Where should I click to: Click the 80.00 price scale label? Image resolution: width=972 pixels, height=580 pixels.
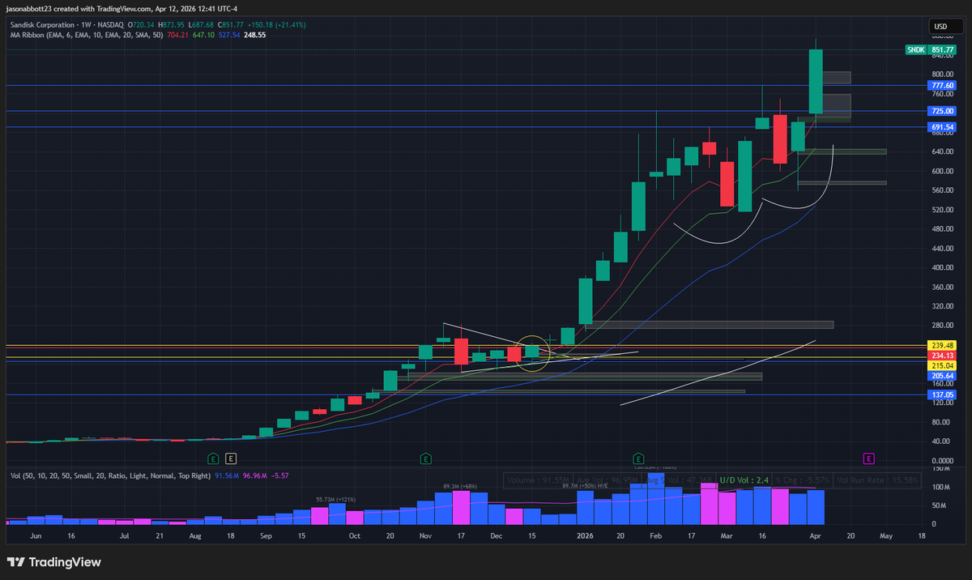pos(940,422)
